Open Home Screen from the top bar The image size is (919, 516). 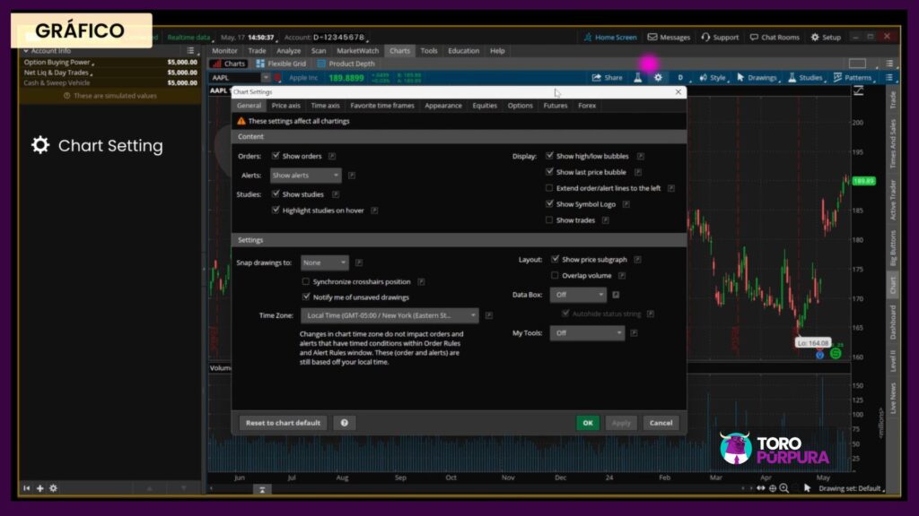coord(610,37)
